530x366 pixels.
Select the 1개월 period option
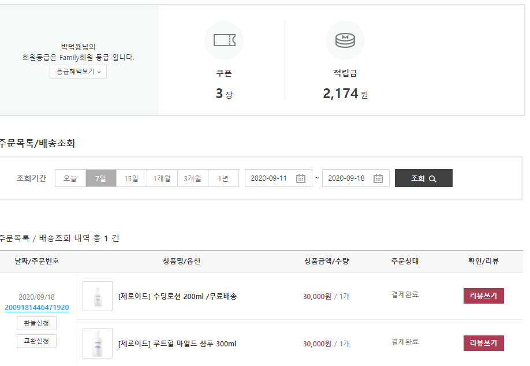coord(162,178)
